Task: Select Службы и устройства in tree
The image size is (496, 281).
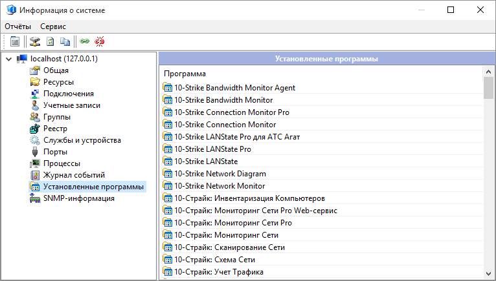Action: point(82,140)
